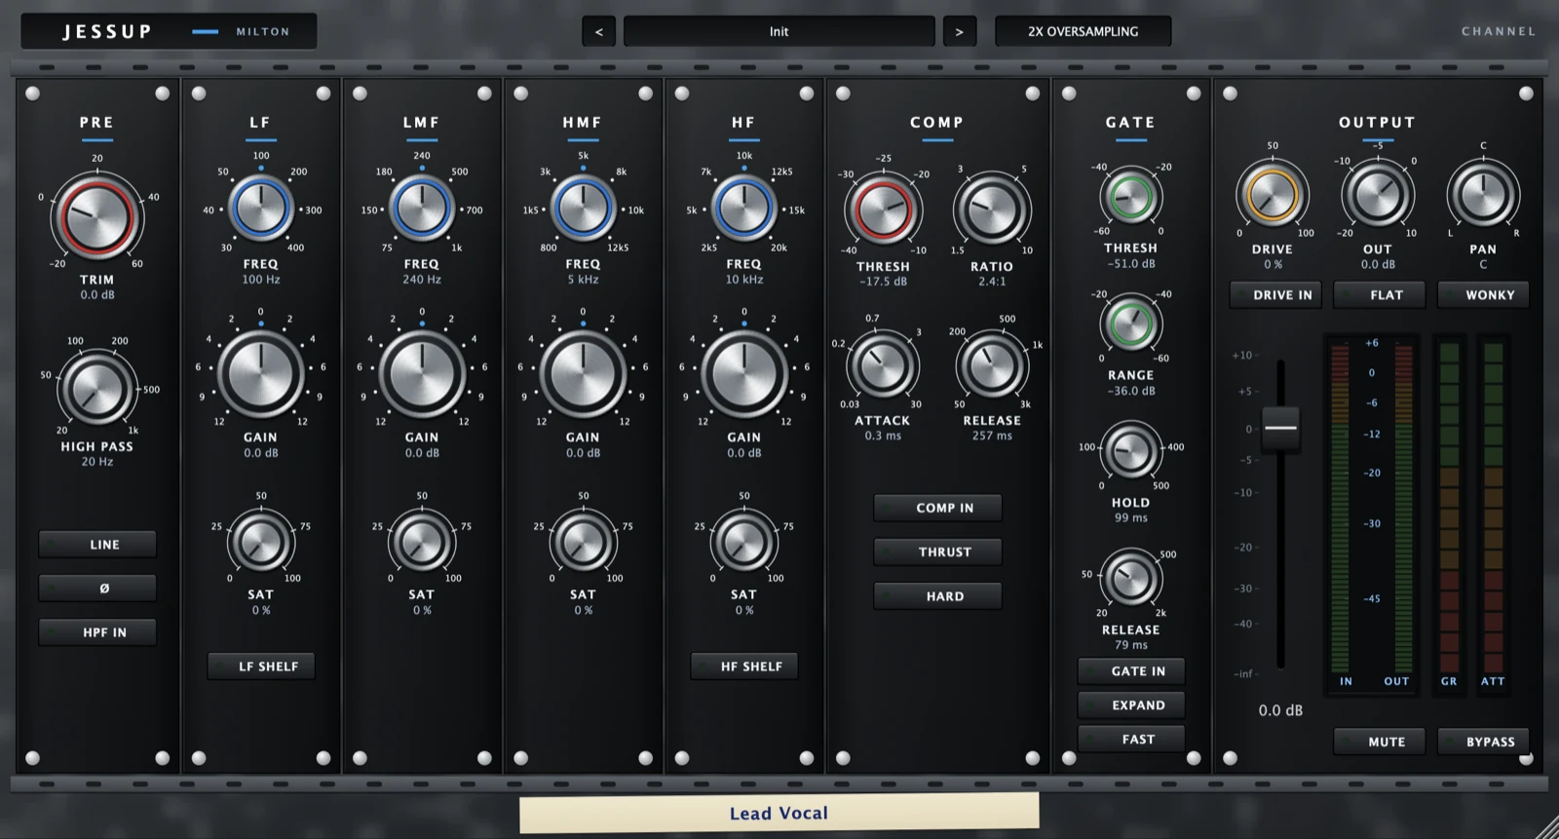Screen dimensions: 1559x839
Task: Click the FLAT output button
Action: point(1380,295)
